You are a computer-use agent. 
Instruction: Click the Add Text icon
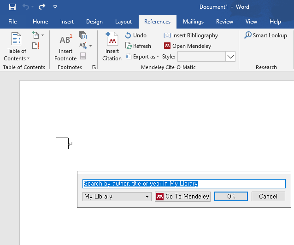[x=35, y=35]
